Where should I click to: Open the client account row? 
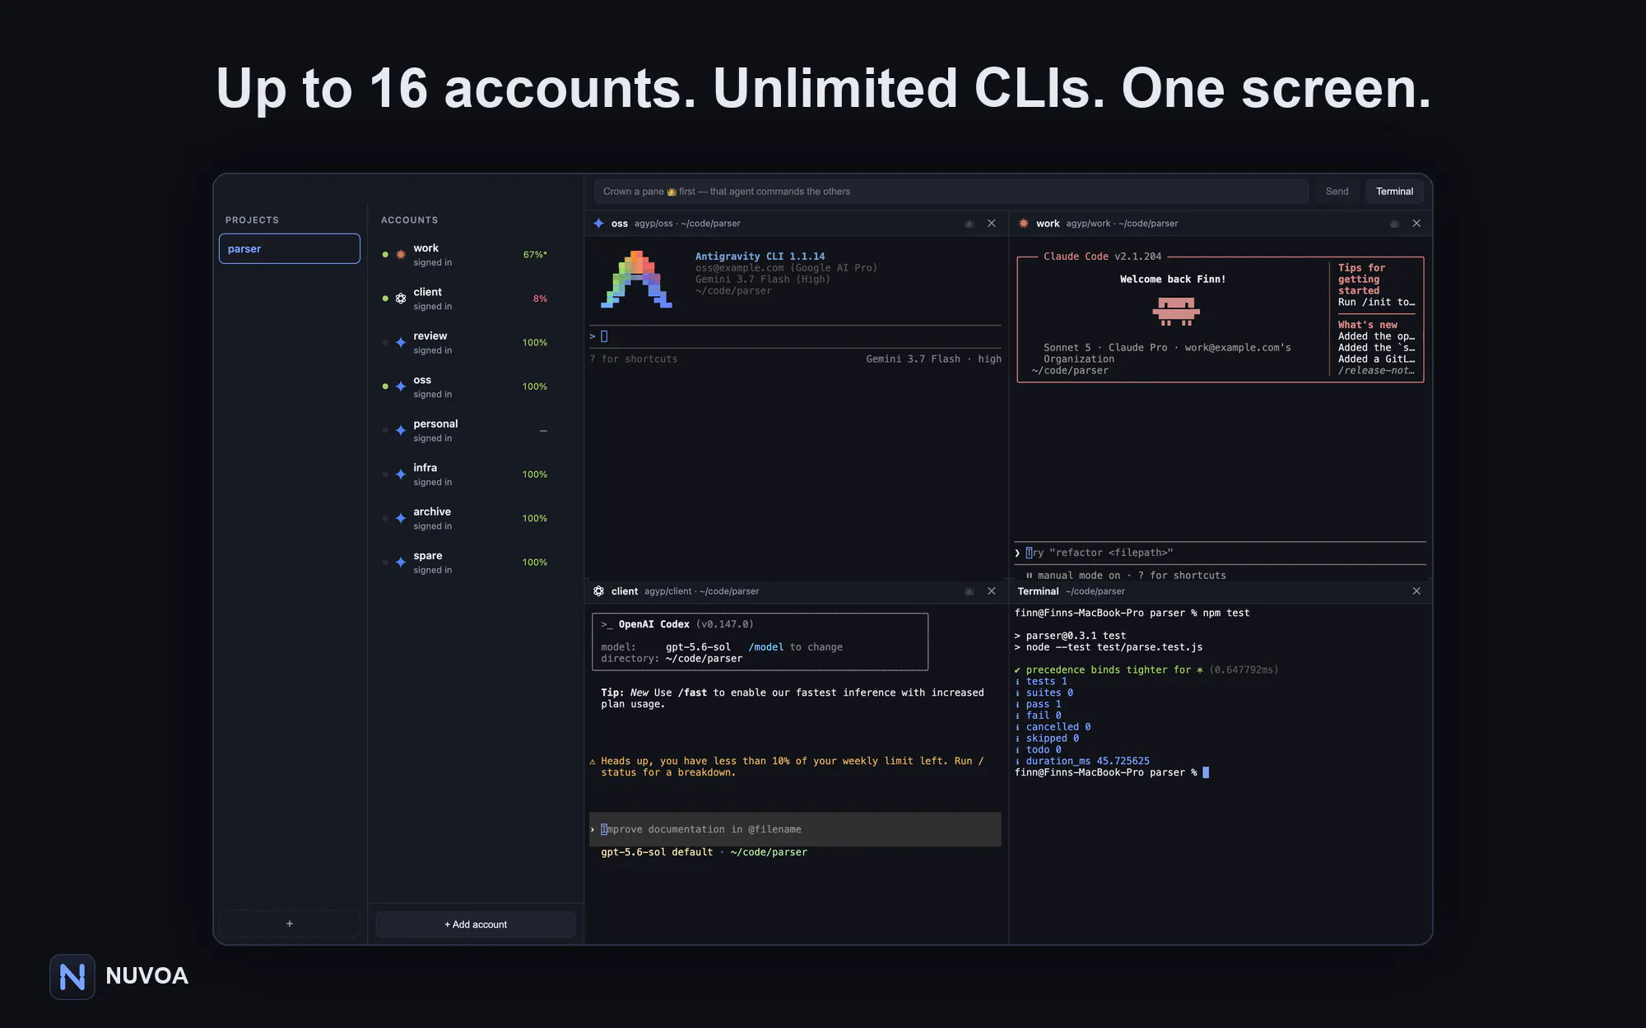pyautogui.click(x=476, y=299)
